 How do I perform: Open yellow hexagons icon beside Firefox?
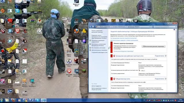coord(84,31)
